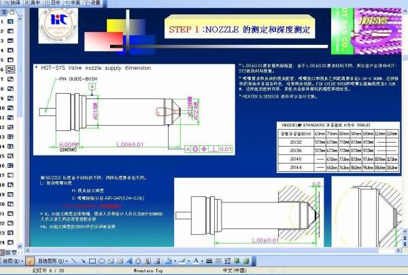Select slide 3 thumbnail
Screen dimensions: 408x275
pyautogui.click(x=10, y=41)
